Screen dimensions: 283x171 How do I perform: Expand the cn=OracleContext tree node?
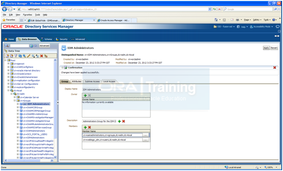coord(8,74)
